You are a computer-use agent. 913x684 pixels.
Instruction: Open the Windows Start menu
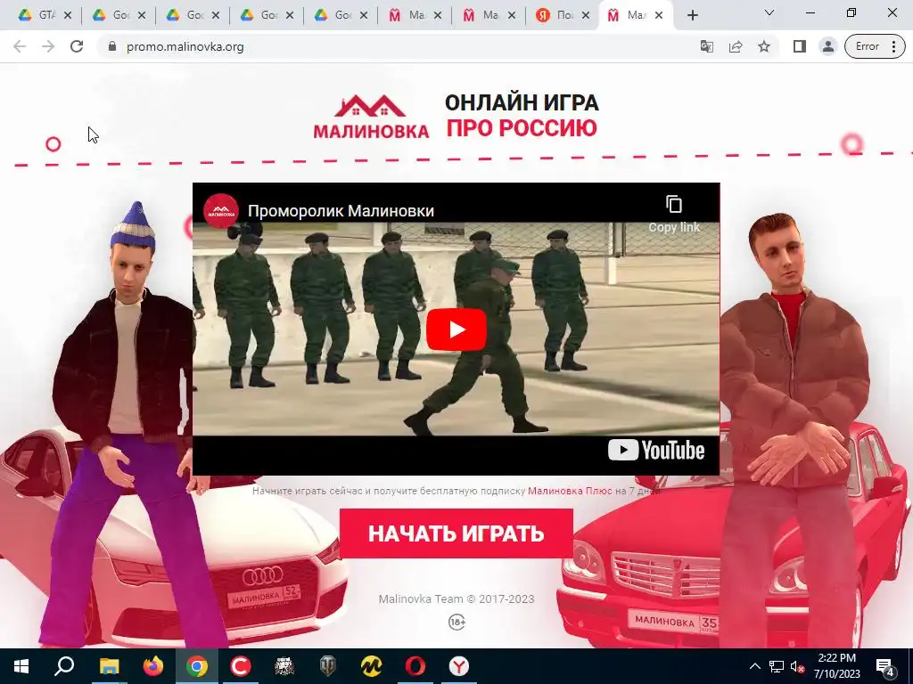click(21, 666)
